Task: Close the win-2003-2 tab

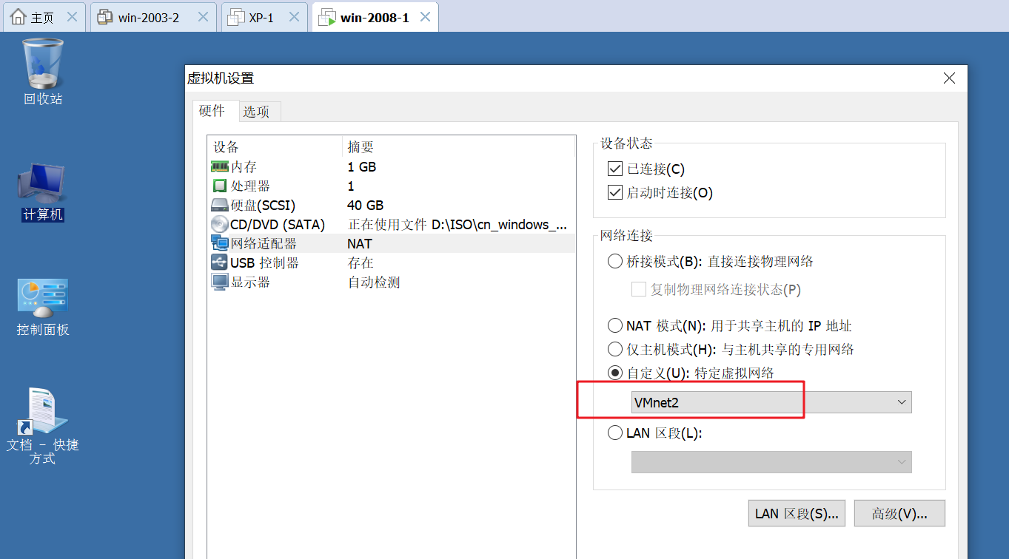Action: pyautogui.click(x=202, y=17)
